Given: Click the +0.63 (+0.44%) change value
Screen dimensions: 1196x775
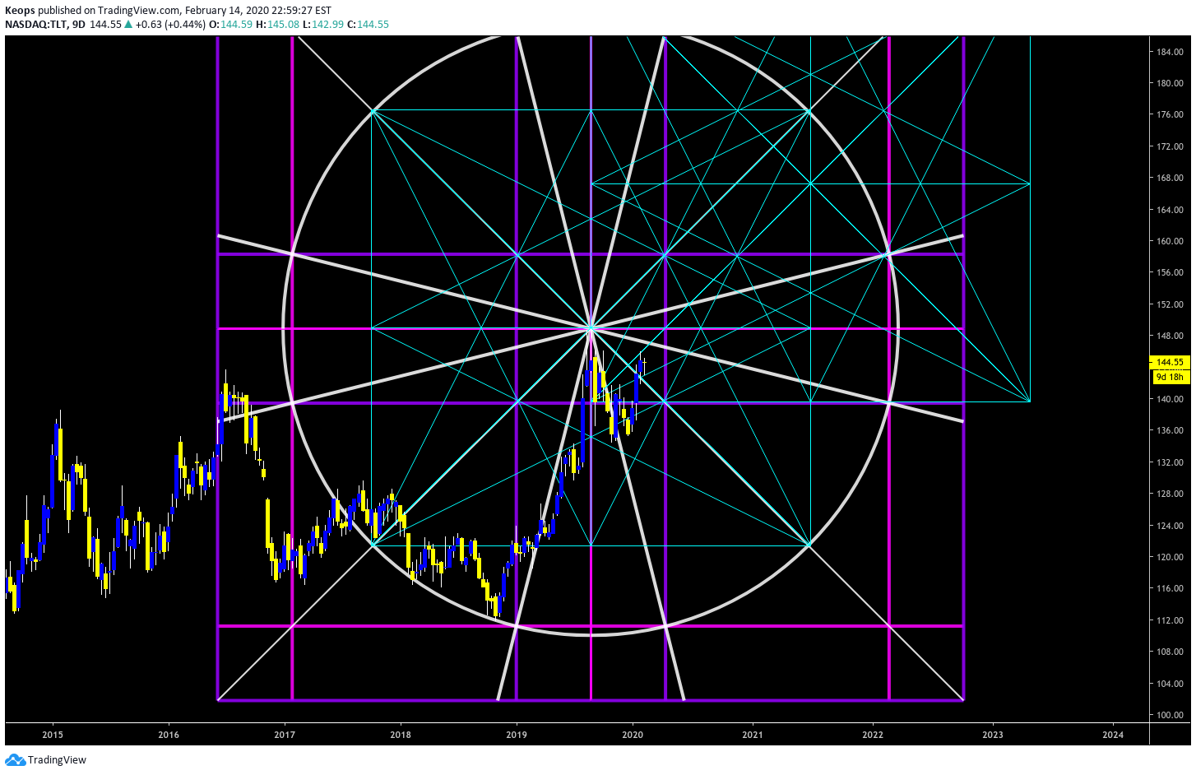Looking at the screenshot, I should (x=170, y=25).
